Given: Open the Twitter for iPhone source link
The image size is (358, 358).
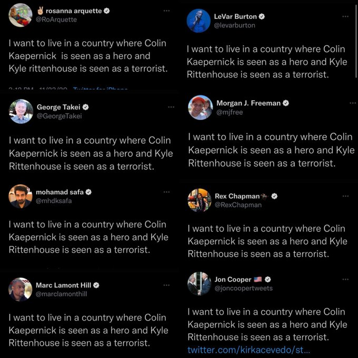Looking at the screenshot, I should click(x=100, y=88).
